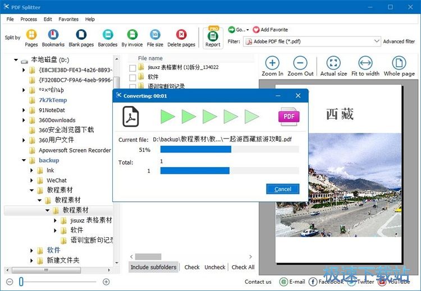
Task: Check the jisuxz 表格素材 folder checkbox
Action: [132, 68]
